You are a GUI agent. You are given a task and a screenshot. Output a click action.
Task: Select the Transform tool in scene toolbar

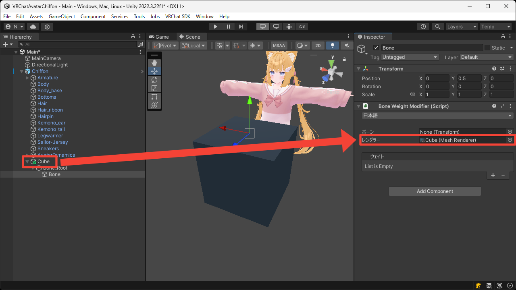pos(154,105)
